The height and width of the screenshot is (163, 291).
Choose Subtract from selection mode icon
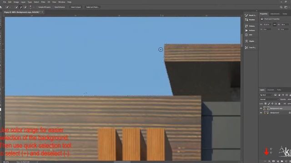click(x=25, y=7)
